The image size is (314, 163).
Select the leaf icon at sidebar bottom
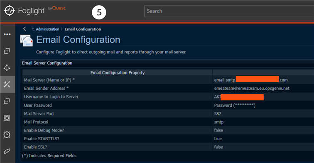coord(7,151)
